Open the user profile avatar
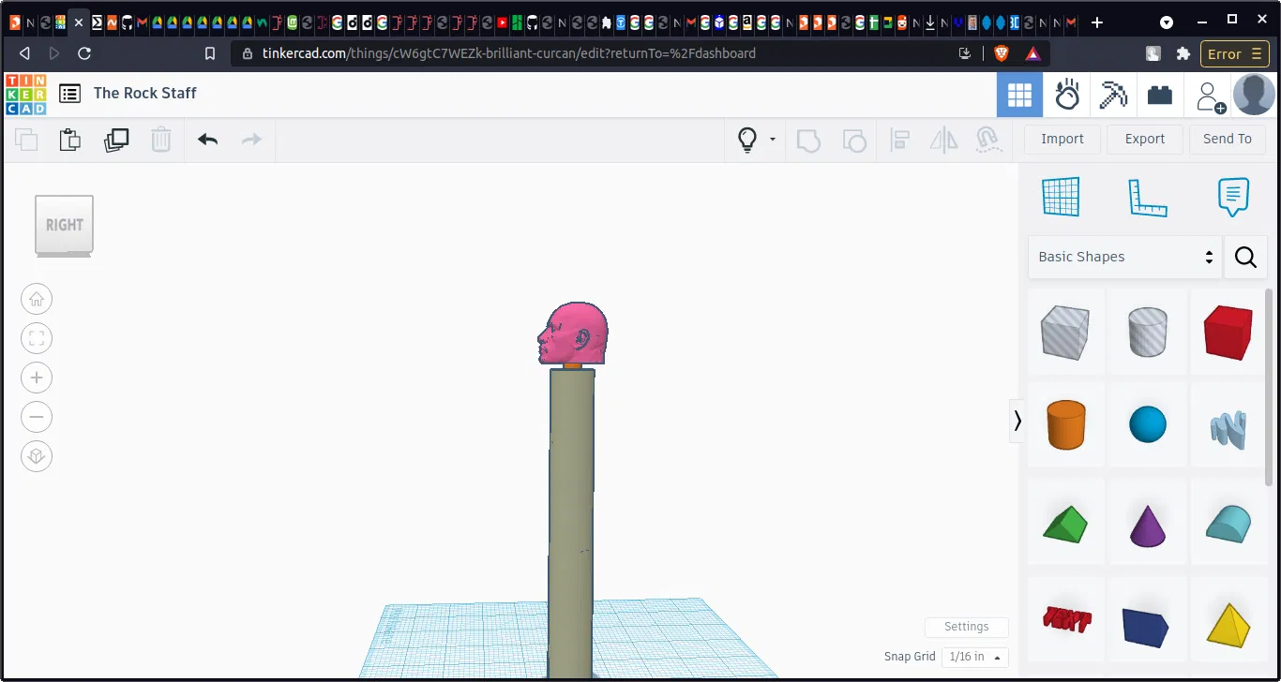The width and height of the screenshot is (1281, 682). point(1254,95)
